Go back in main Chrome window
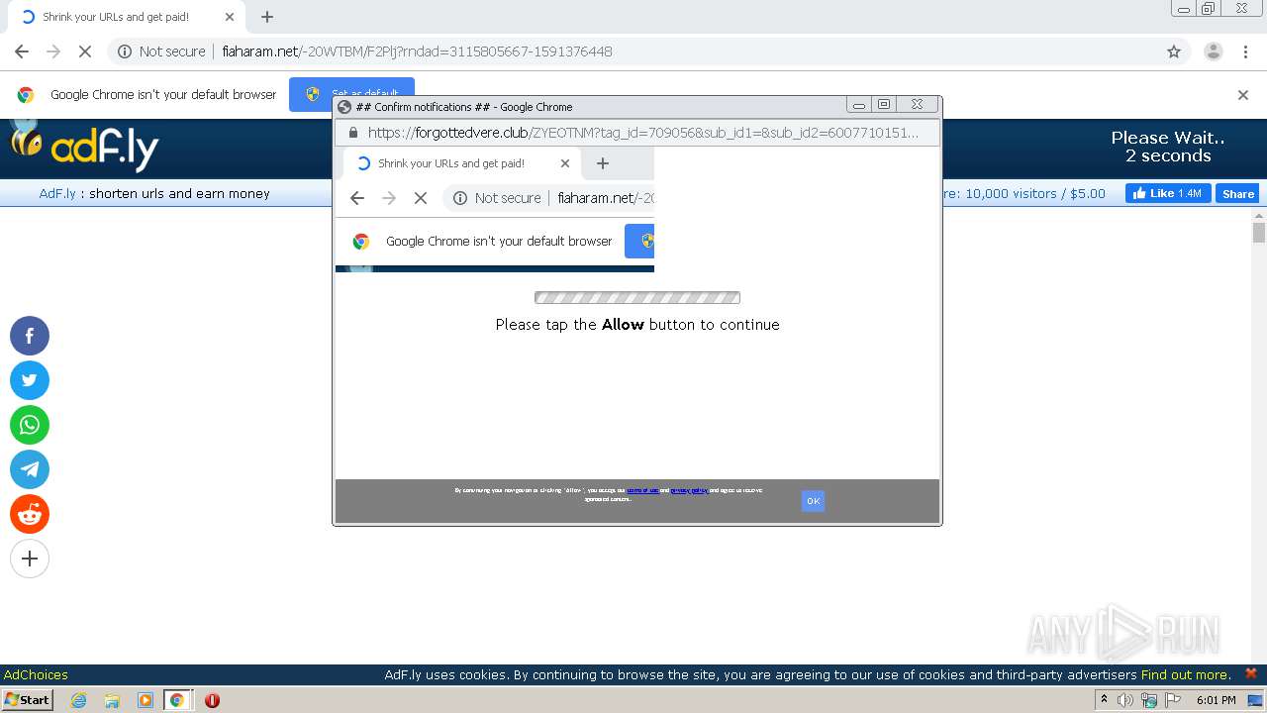This screenshot has height=713, width=1267. click(x=22, y=51)
